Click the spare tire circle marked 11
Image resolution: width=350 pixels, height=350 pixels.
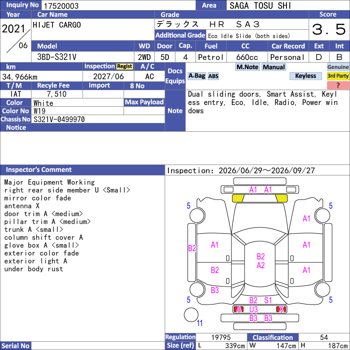click(191, 315)
